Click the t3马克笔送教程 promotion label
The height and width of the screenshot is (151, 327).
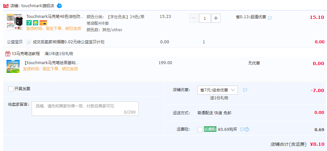click(26, 54)
